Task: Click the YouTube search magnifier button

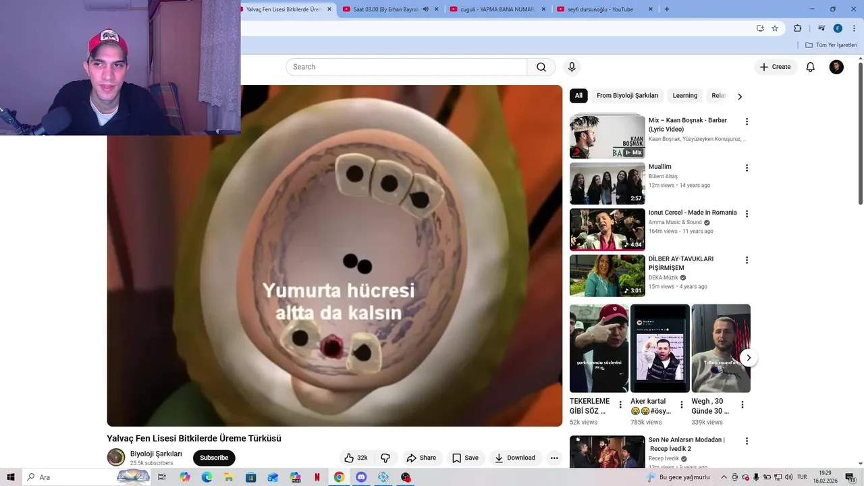Action: [541, 67]
